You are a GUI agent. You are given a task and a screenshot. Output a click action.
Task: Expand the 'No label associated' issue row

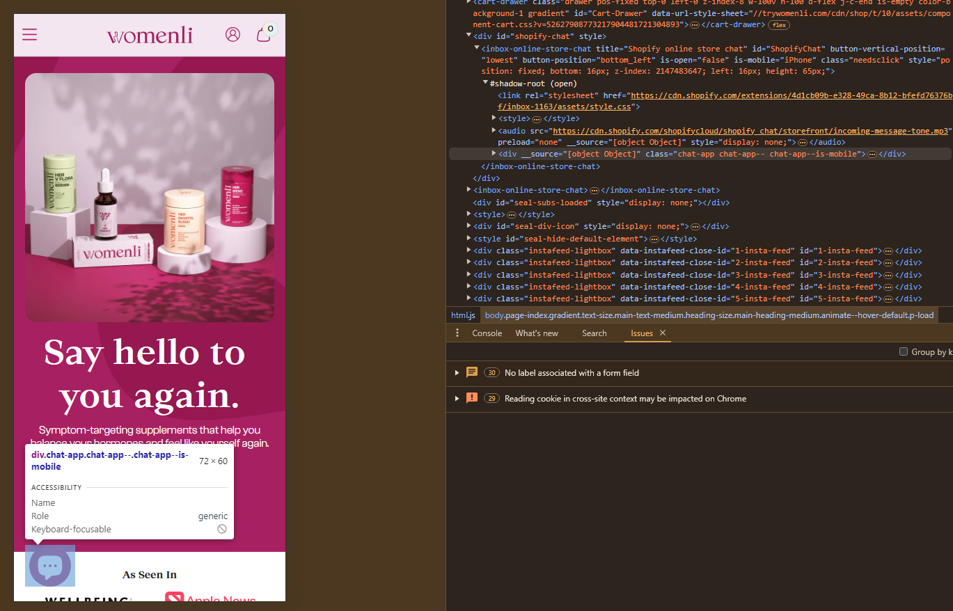(457, 373)
